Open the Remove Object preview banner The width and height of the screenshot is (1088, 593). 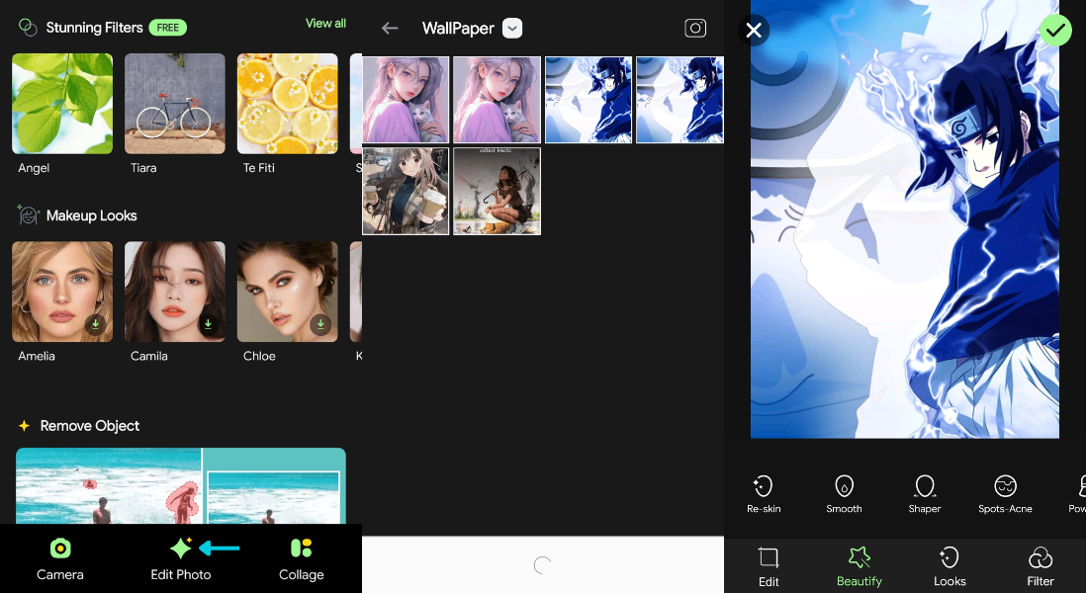180,485
